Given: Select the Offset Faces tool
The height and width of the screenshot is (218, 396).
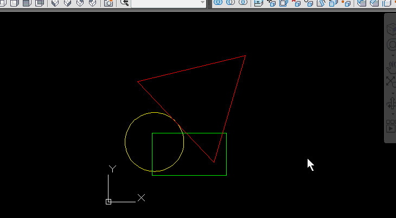Looking at the screenshot, I should pos(284,3).
